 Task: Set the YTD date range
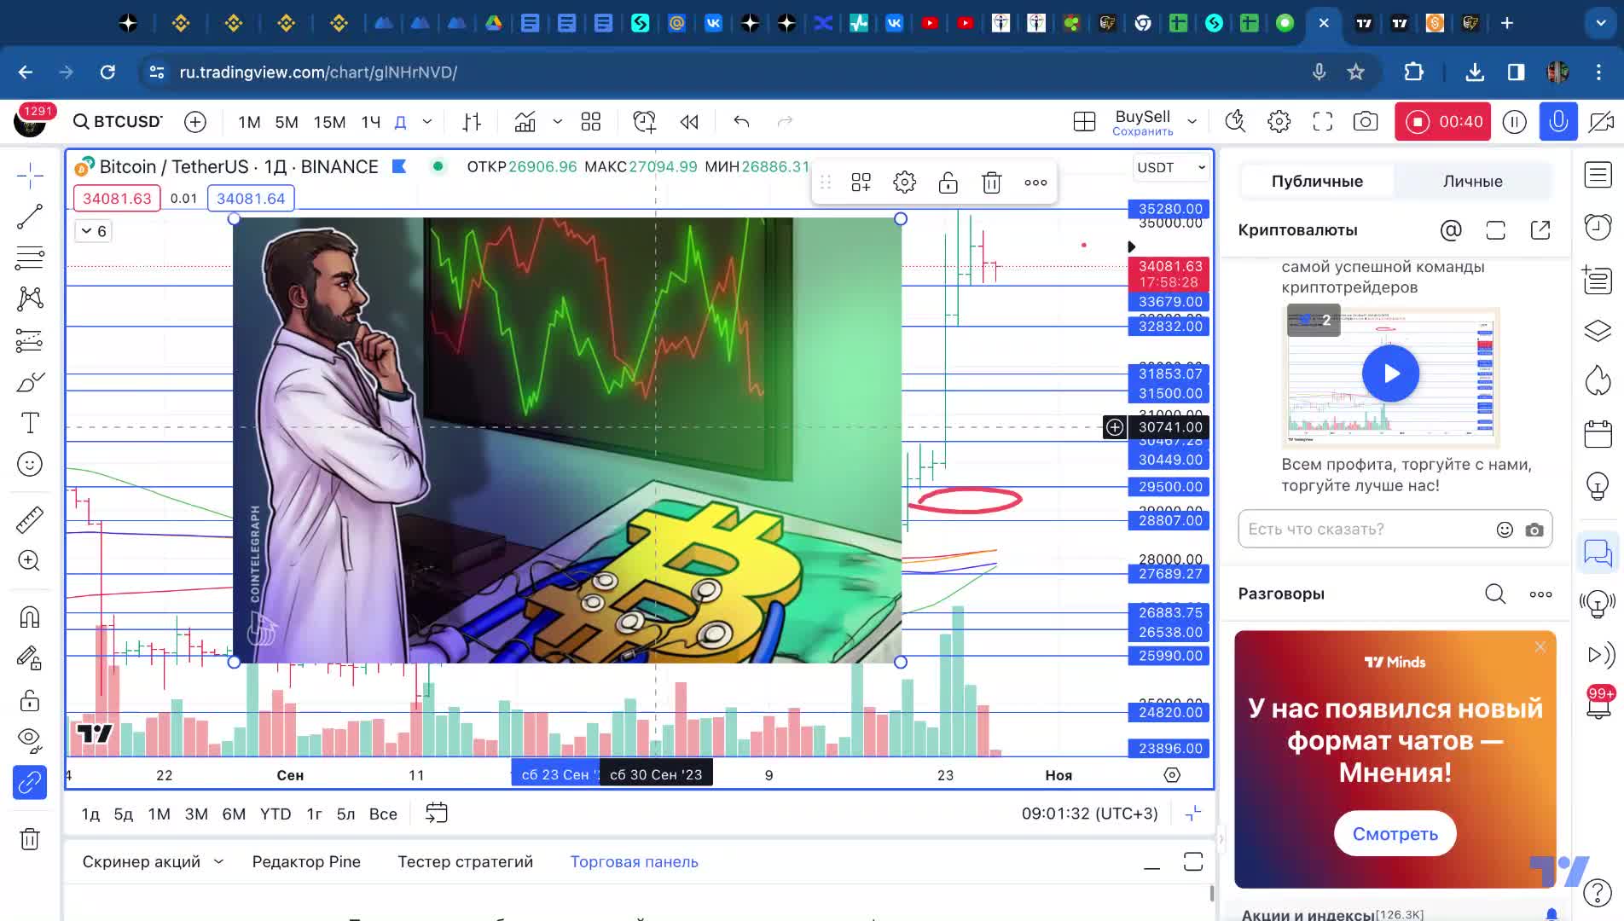(x=275, y=814)
